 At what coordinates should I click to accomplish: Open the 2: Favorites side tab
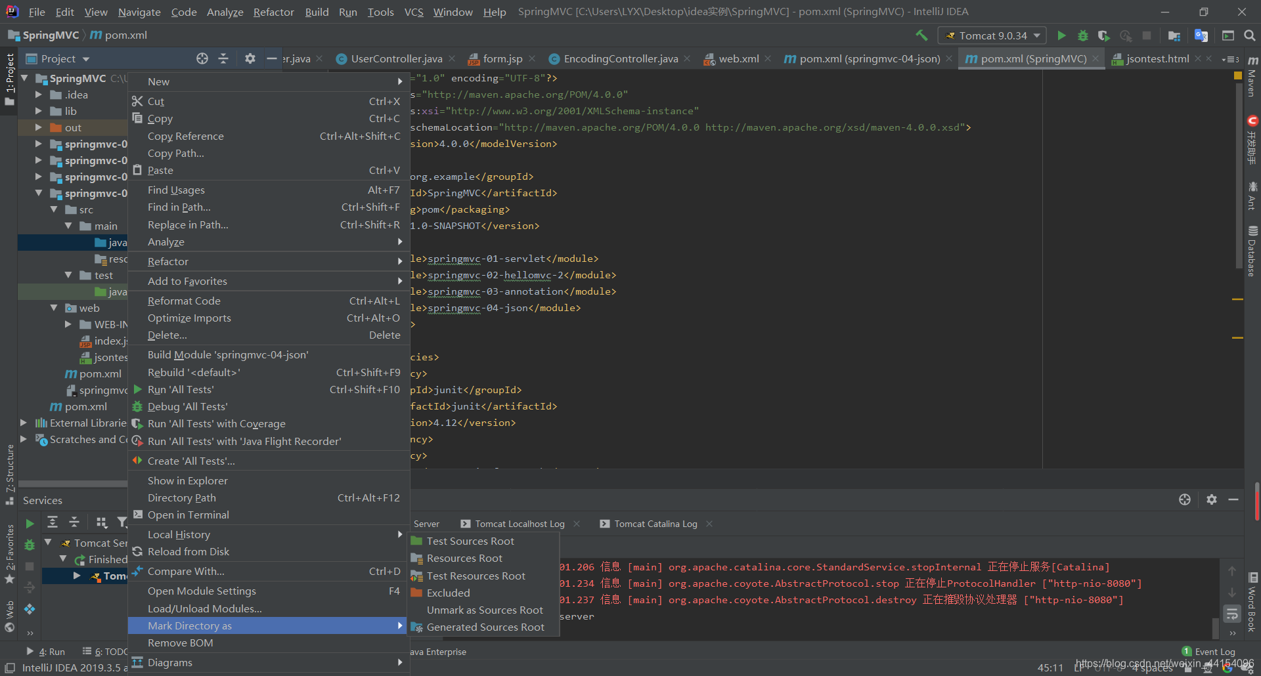10,553
